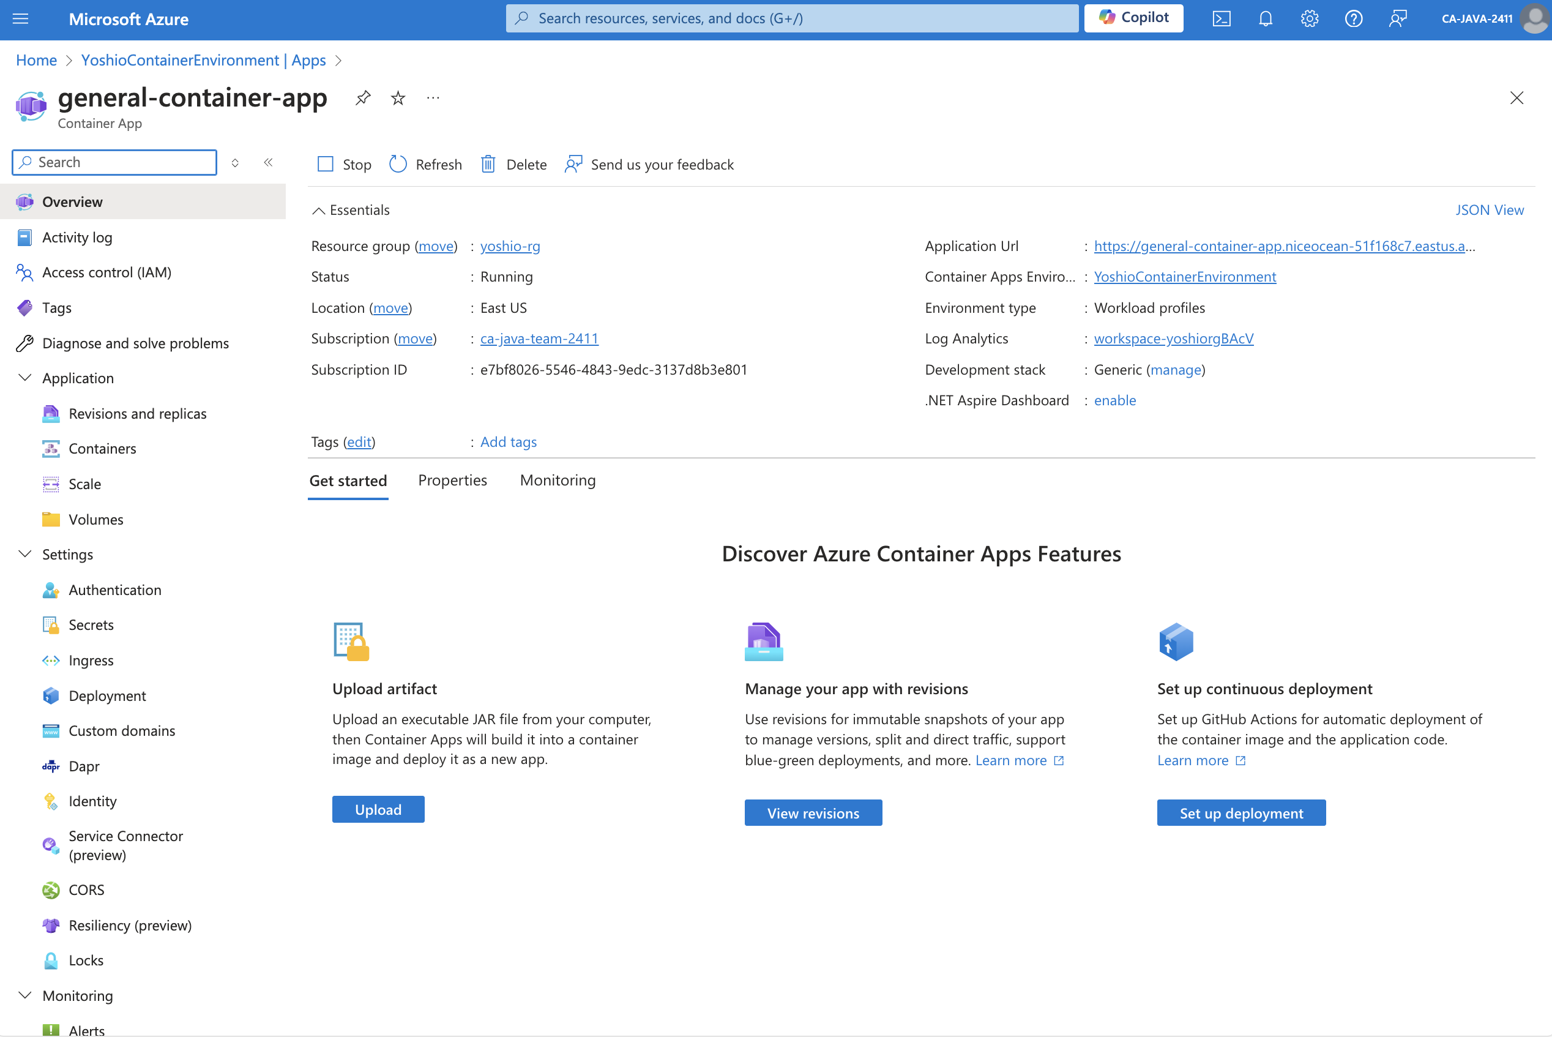
Task: Open portal settings gear icon
Action: (x=1309, y=18)
